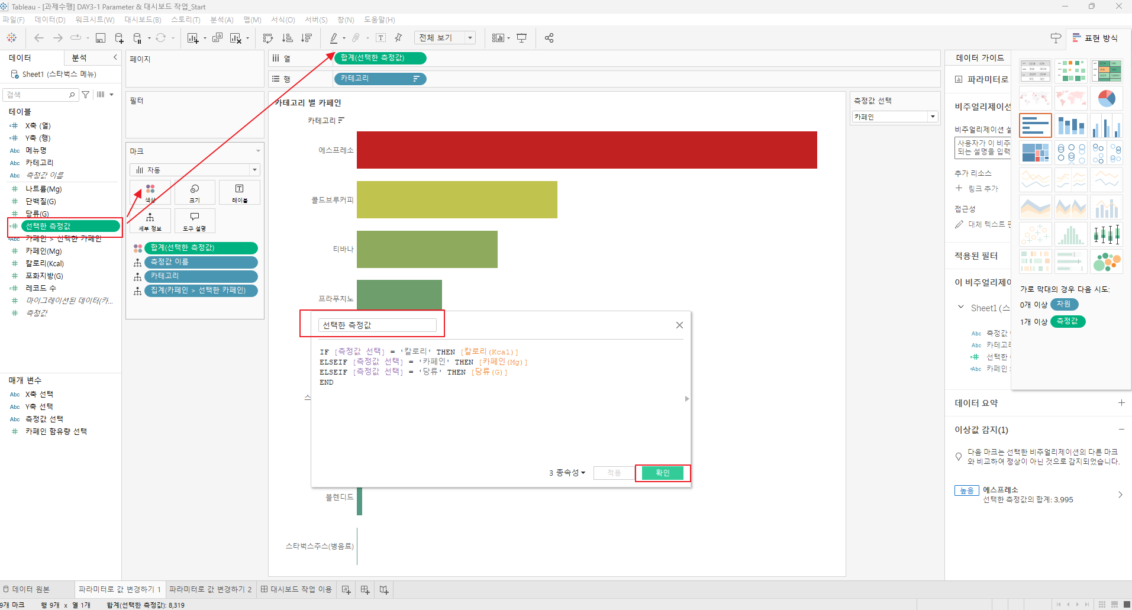
Task: Click the 적용 button in calculation dialog
Action: (614, 473)
